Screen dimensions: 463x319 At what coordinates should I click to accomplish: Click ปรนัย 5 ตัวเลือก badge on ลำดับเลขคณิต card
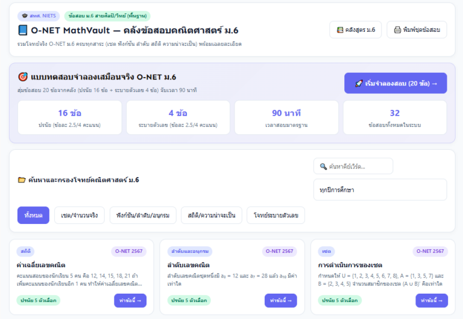click(x=189, y=300)
